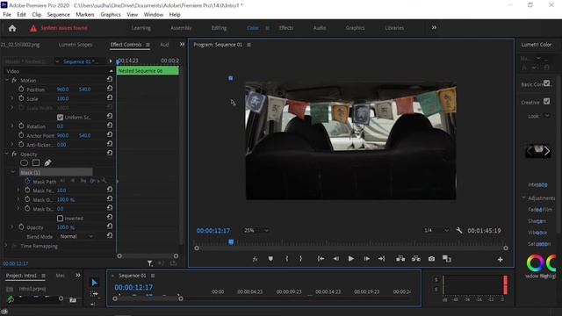The image size is (562, 316).
Task: Open Program monitor settings wrench
Action: [459, 230]
